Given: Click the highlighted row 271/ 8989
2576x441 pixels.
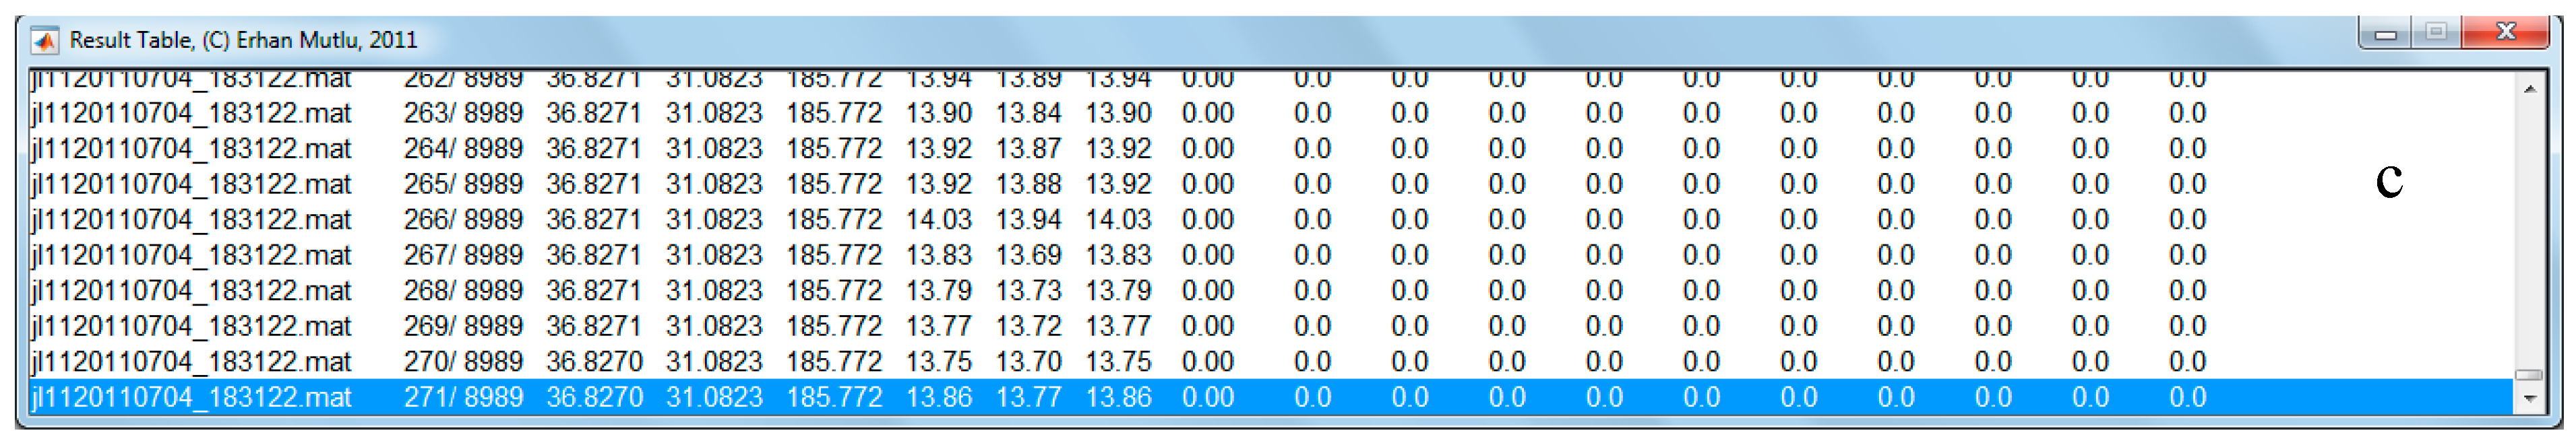Looking at the screenshot, I should coord(1271,397).
